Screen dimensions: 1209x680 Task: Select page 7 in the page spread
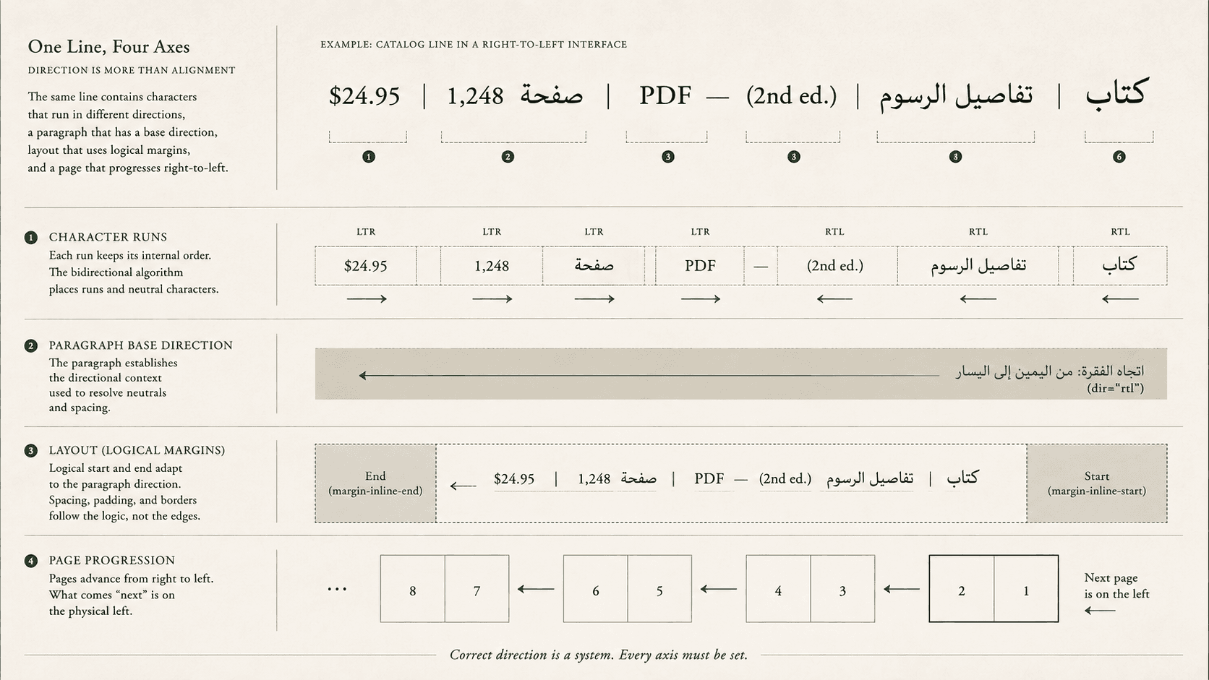point(477,589)
